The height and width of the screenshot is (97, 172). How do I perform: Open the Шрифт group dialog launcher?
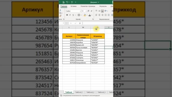tap(93, 19)
